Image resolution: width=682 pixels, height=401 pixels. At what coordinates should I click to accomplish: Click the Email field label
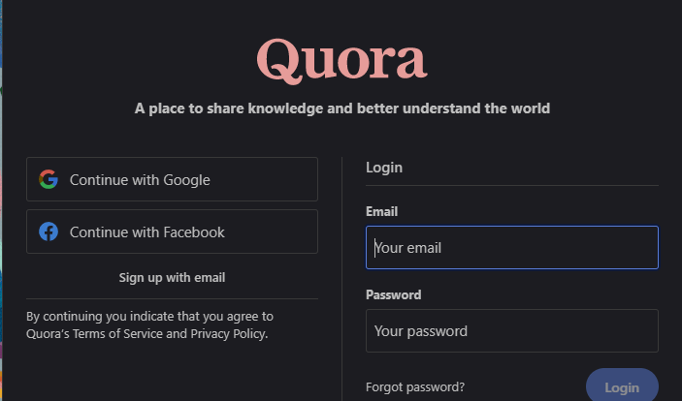coord(382,211)
